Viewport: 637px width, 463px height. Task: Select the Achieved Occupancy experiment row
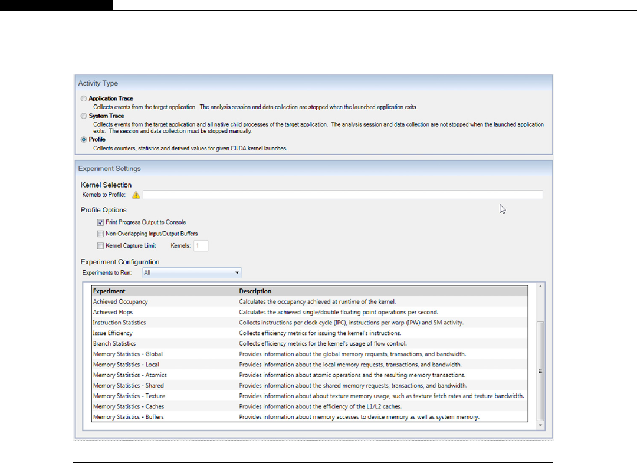310,301
